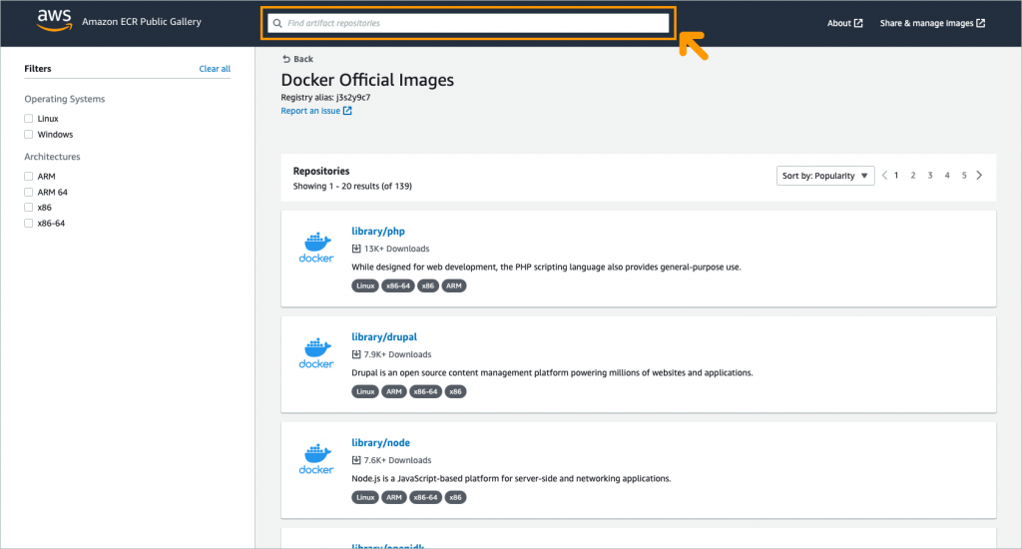1022x549 pixels.
Task: Click the 7.6K+ Downloads text
Action: [x=397, y=460]
